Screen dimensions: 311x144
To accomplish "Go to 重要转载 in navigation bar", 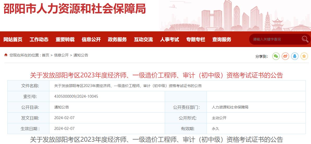I will [x=65, y=39].
